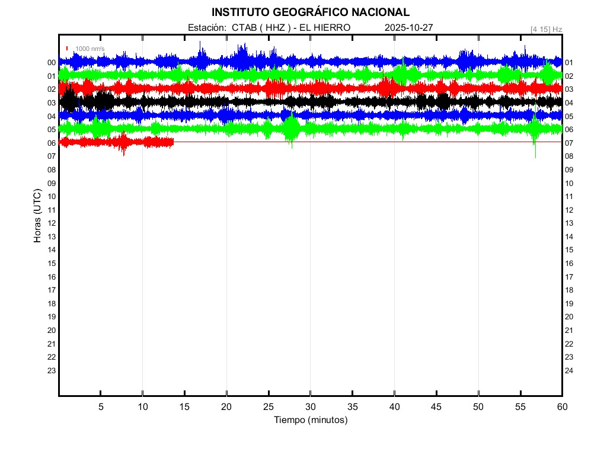Click the blue 00 hour burst near minute 22
Image resolution: width=607 pixels, height=455 pixels.
(x=242, y=59)
